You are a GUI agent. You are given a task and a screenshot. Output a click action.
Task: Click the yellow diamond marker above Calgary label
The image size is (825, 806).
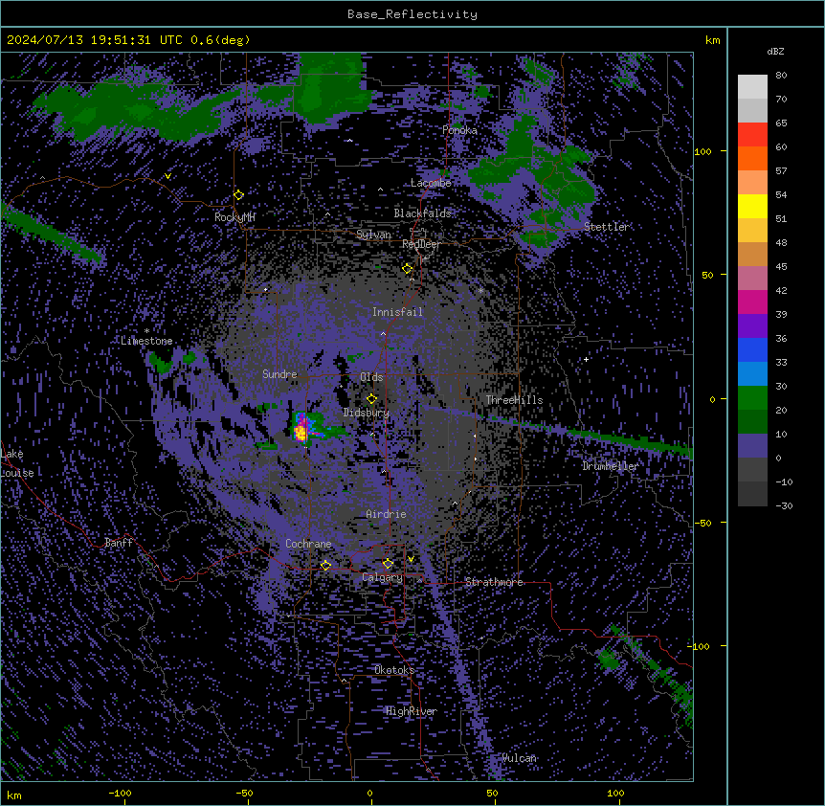tap(388, 564)
